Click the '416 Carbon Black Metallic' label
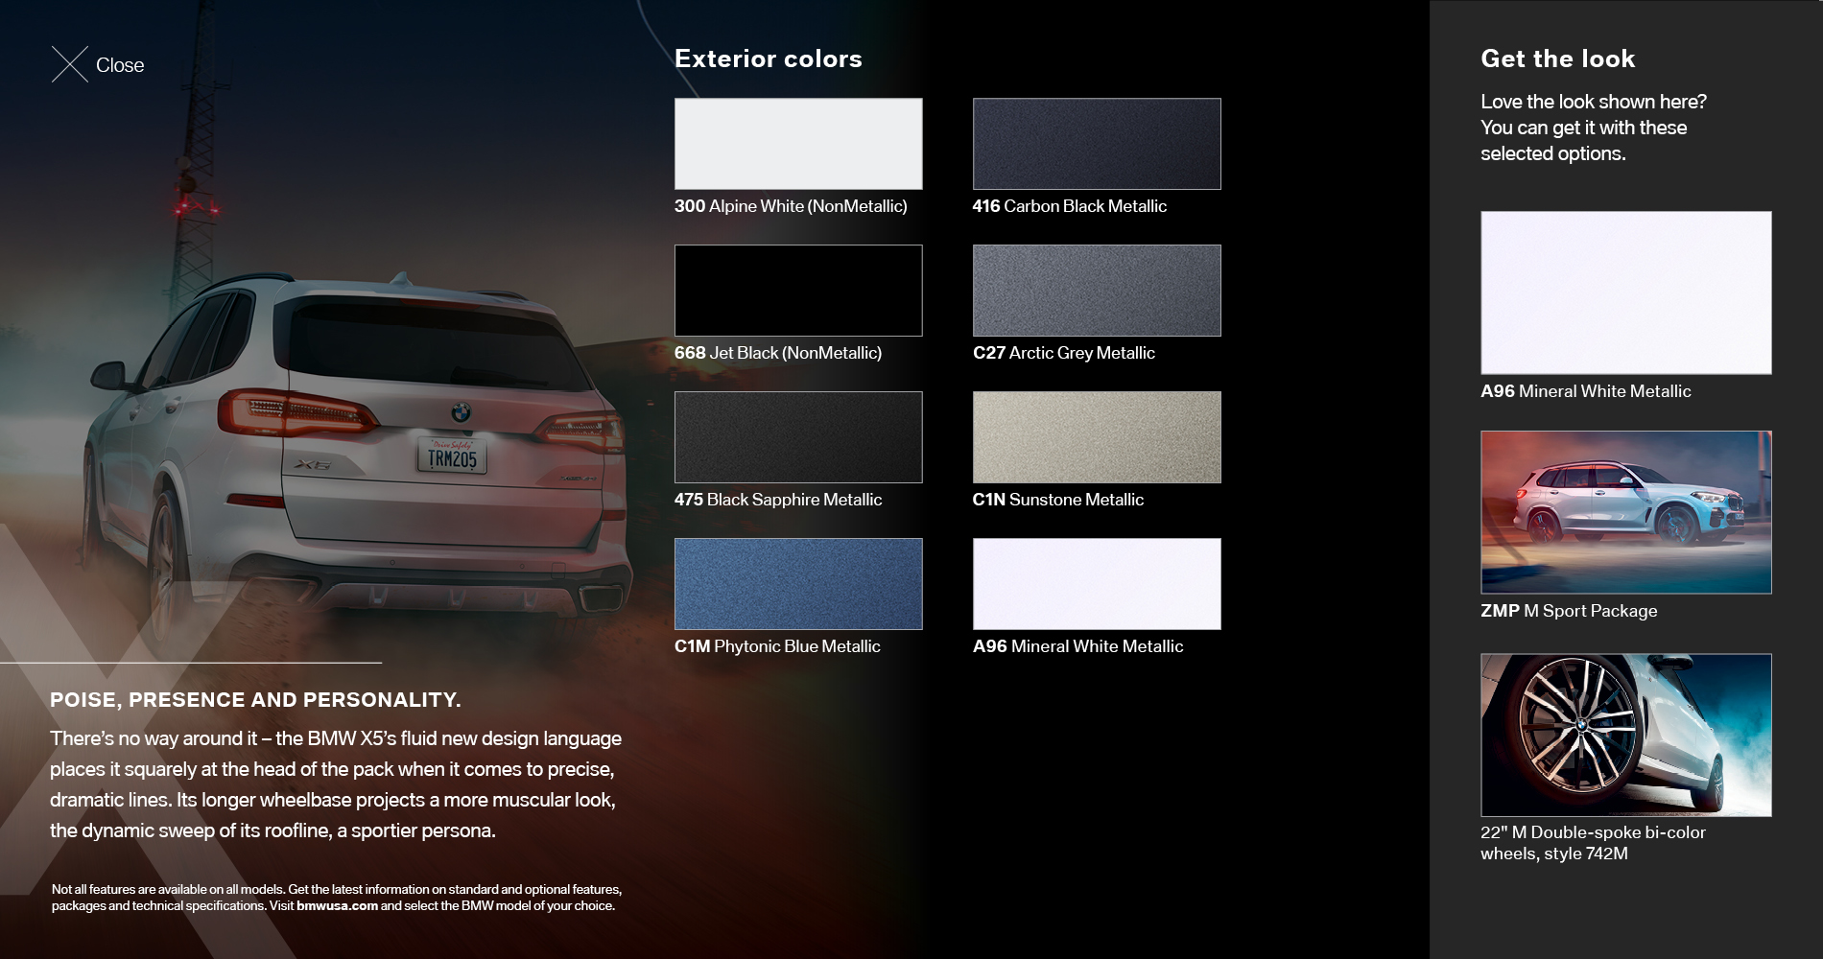 coord(1070,206)
